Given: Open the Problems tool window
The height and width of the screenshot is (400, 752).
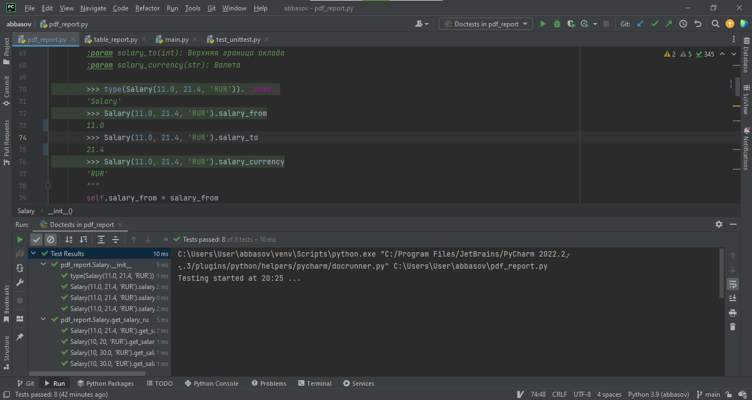Looking at the screenshot, I should coord(269,383).
